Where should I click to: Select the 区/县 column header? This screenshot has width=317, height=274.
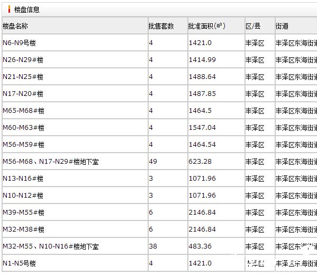(x=253, y=26)
